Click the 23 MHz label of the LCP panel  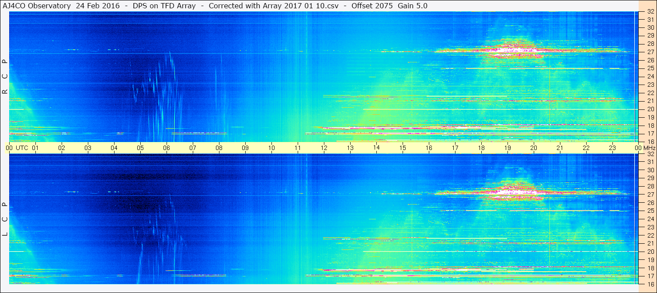pyautogui.click(x=650, y=227)
